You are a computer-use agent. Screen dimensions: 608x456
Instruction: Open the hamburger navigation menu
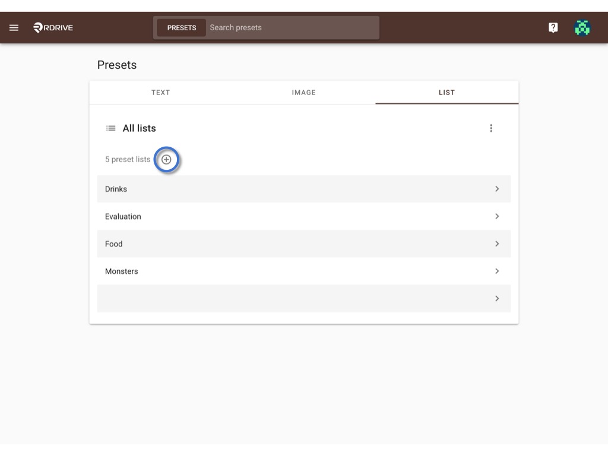14,27
